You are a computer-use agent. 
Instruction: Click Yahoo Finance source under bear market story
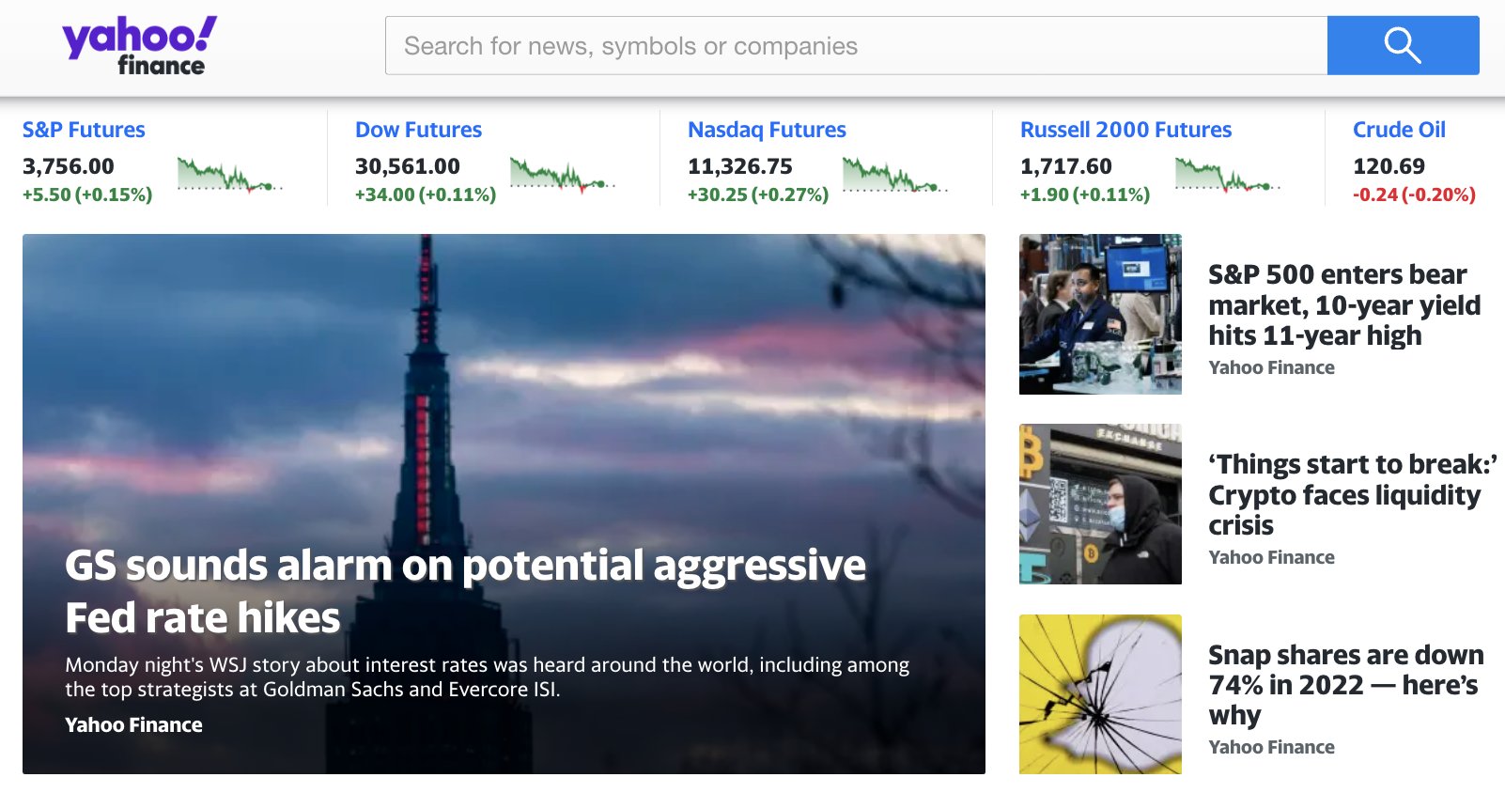click(x=1271, y=367)
